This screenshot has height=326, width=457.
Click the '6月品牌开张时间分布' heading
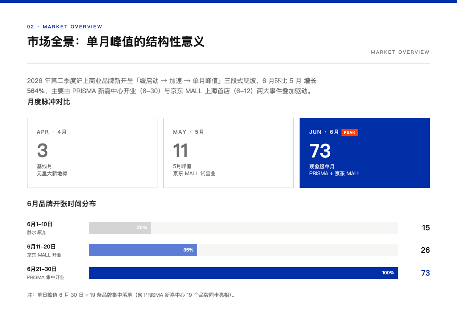coord(61,204)
